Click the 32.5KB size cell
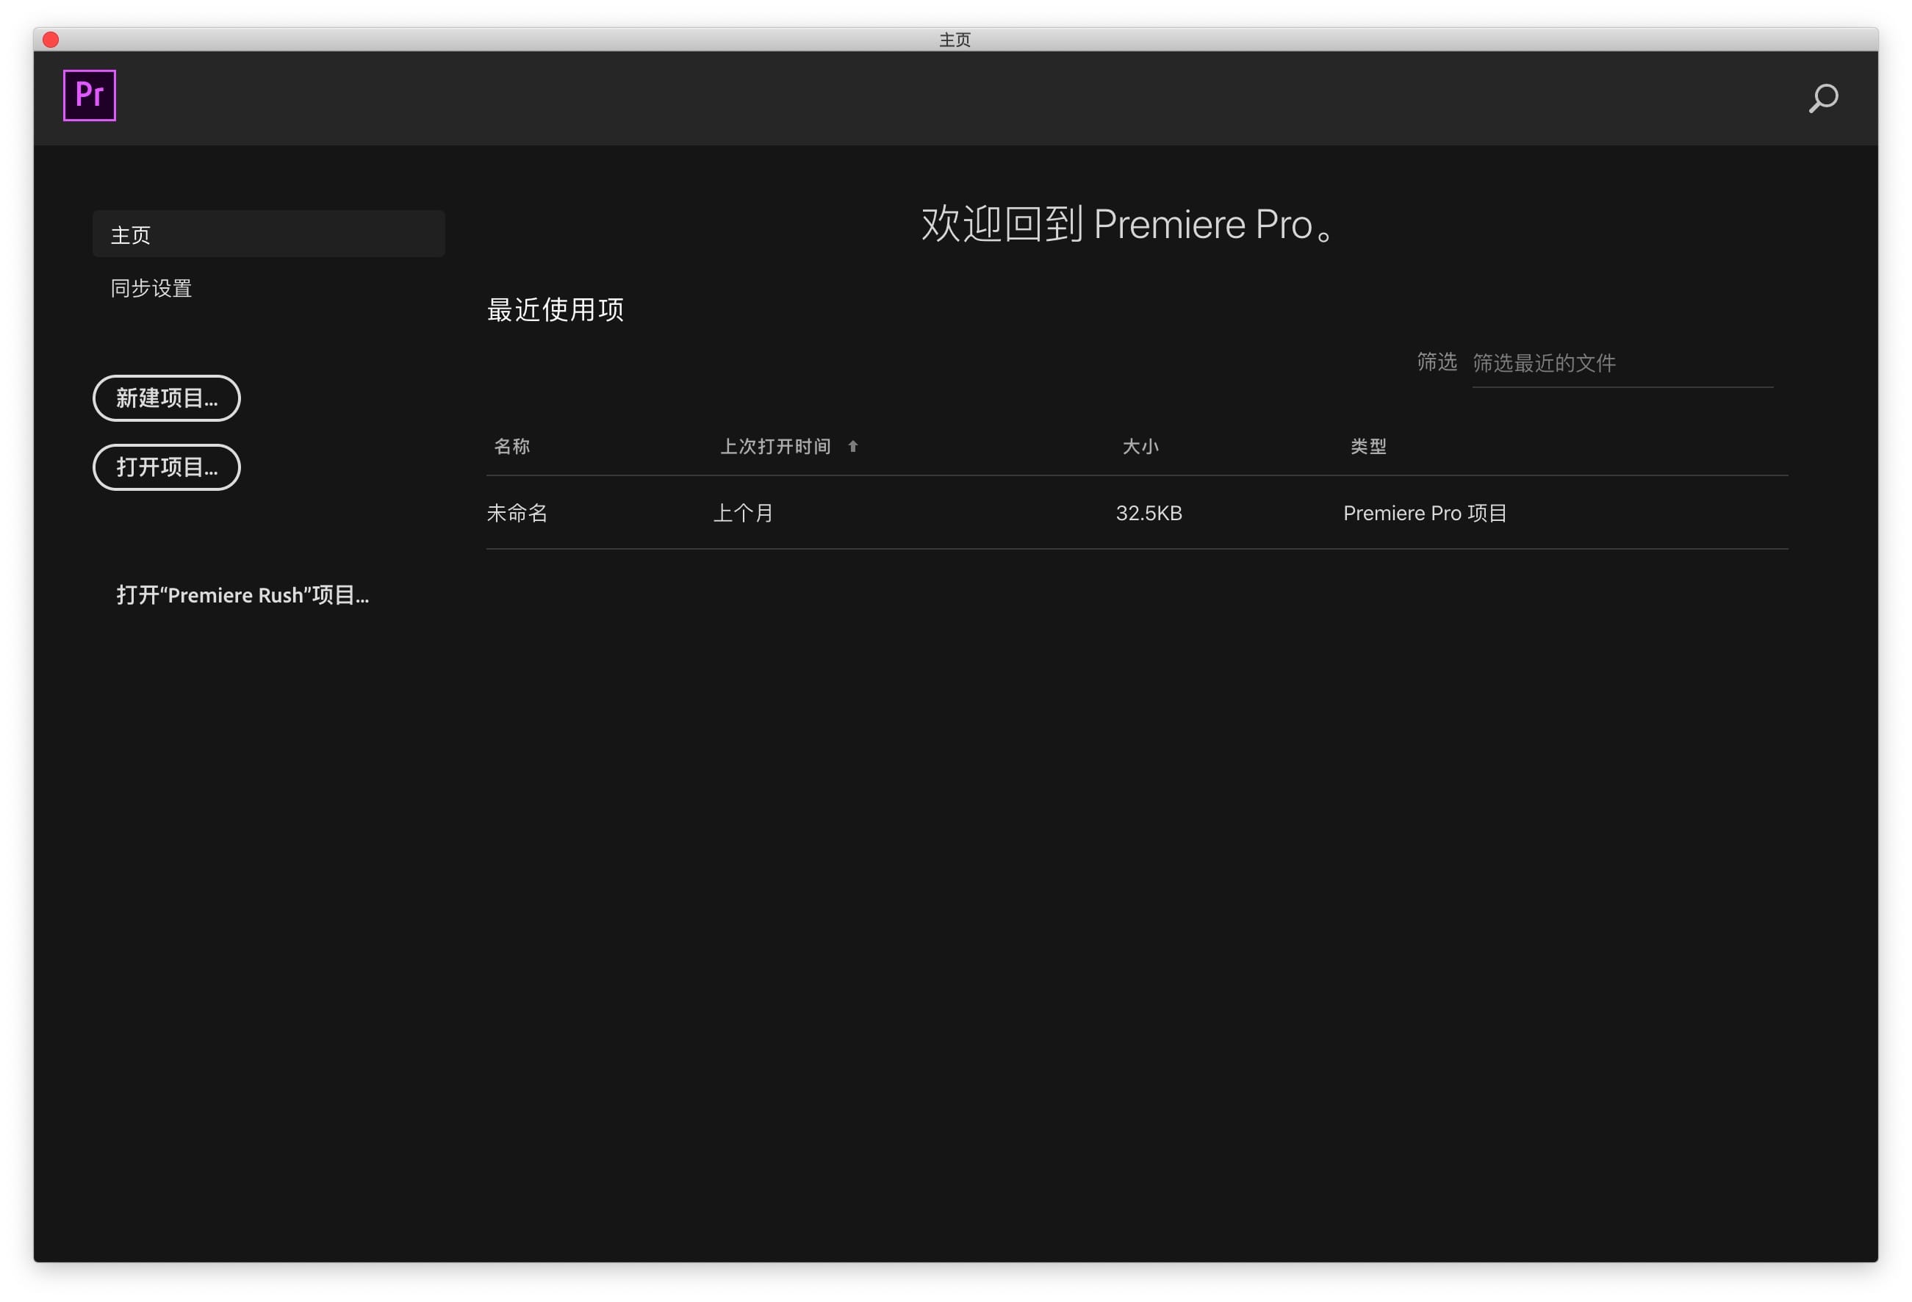 1149,514
